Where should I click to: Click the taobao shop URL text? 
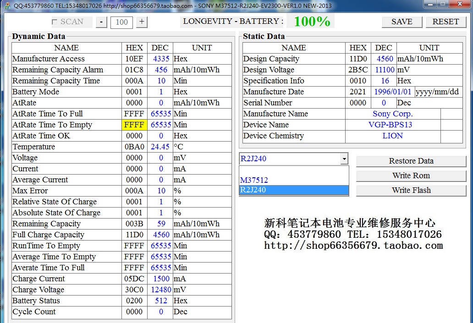tap(353, 246)
